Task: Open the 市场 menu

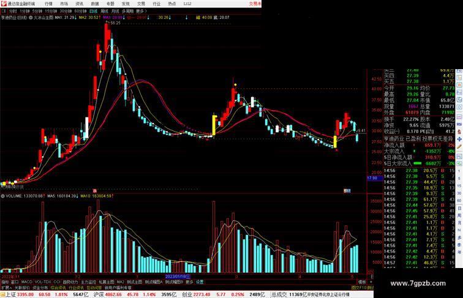Action: [64, 4]
